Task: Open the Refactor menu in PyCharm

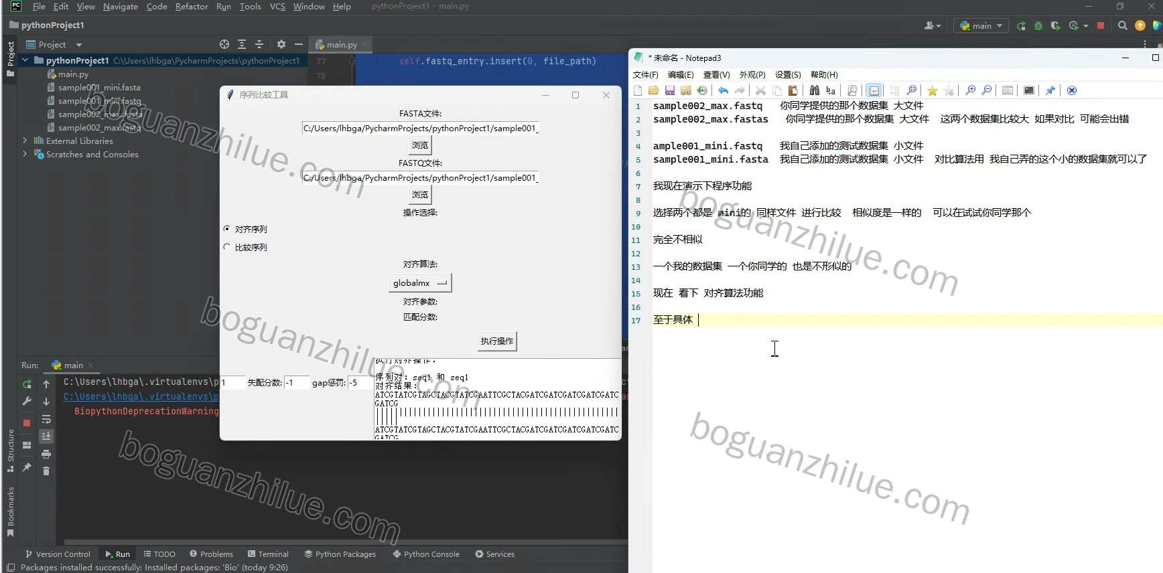Action: point(192,7)
